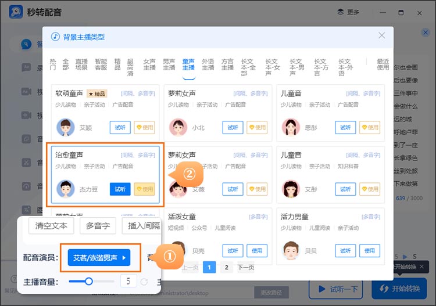Open the 长文本-男声 tab
This screenshot has height=306, width=436.
point(296,67)
